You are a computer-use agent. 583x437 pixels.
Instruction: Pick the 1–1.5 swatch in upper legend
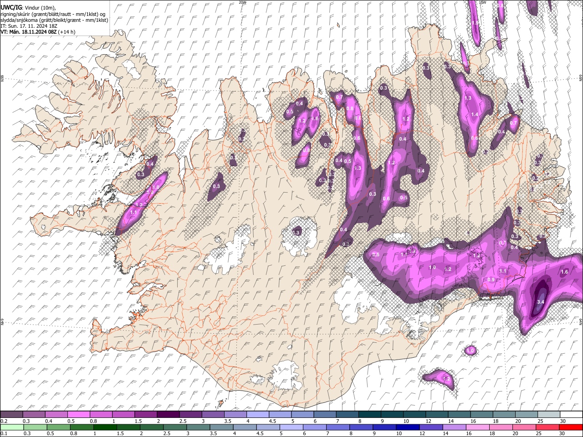click(123, 414)
